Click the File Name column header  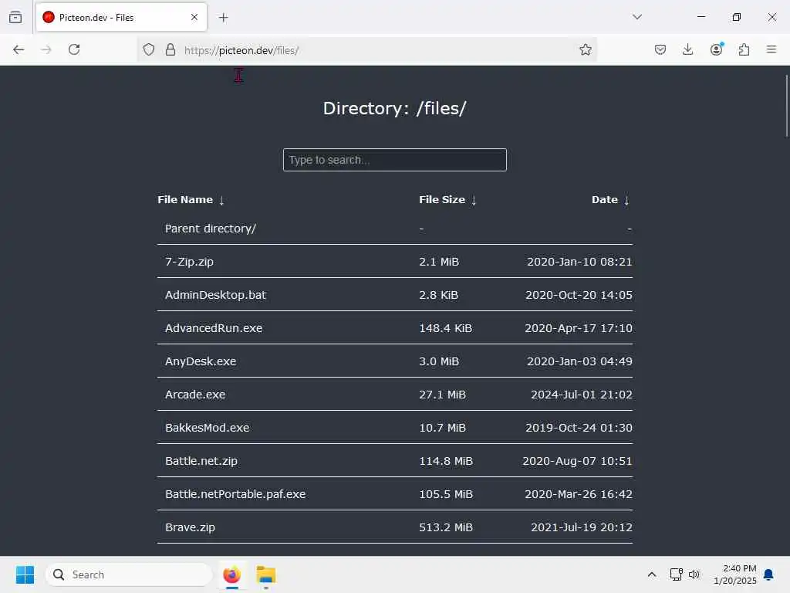click(185, 200)
